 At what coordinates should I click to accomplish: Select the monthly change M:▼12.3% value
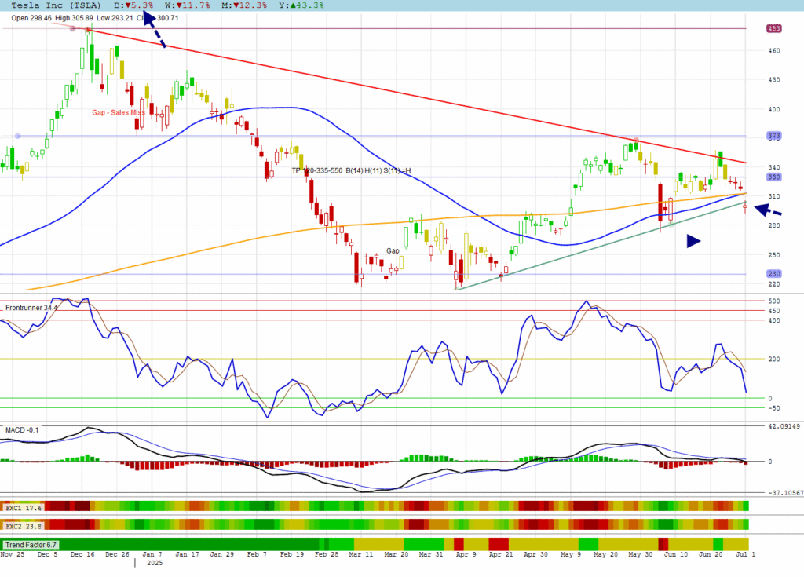[x=245, y=5]
